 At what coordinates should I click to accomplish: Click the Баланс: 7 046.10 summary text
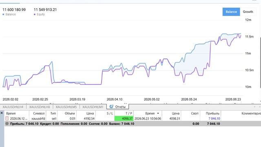122,124
